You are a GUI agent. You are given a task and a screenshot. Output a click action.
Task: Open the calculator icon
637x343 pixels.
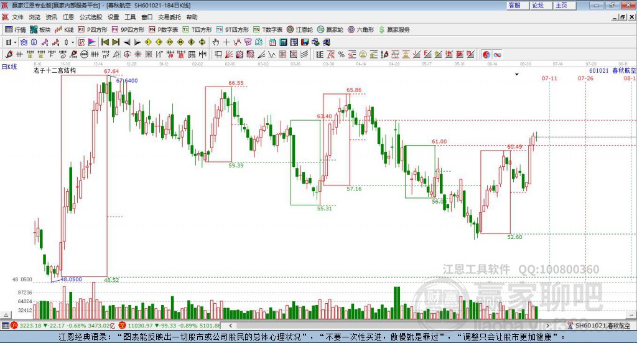coord(283,42)
